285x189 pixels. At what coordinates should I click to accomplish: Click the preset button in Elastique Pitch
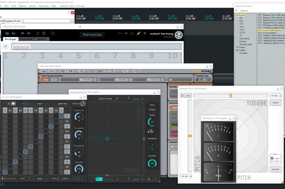tap(275, 169)
